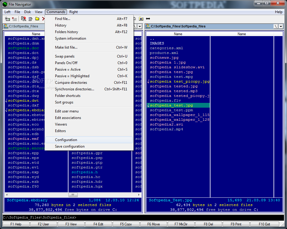Open Viewers entry
Screen dimensions: 287x229
click(x=89, y=124)
